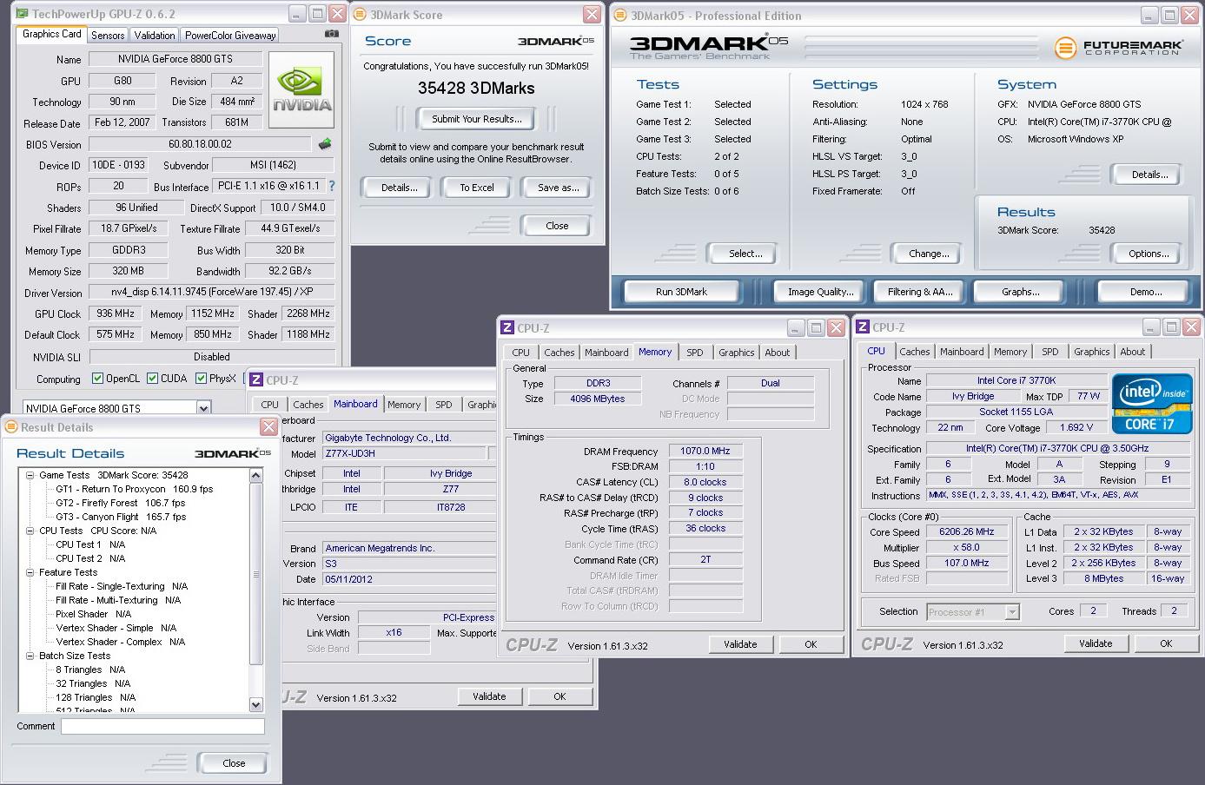Screen dimensions: 1205x785
Task: Open the Processor #1 selection dropdown
Action: [1011, 611]
